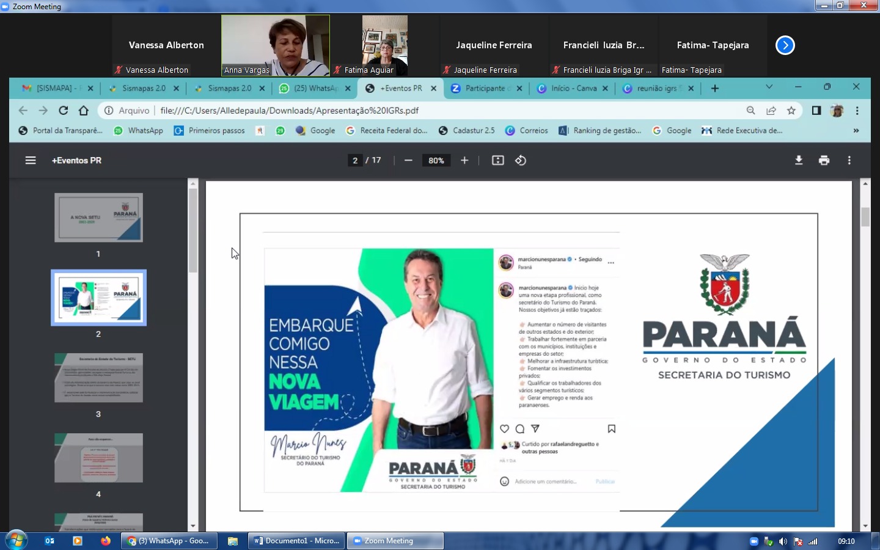Open the Chrome home page icon

[84, 111]
